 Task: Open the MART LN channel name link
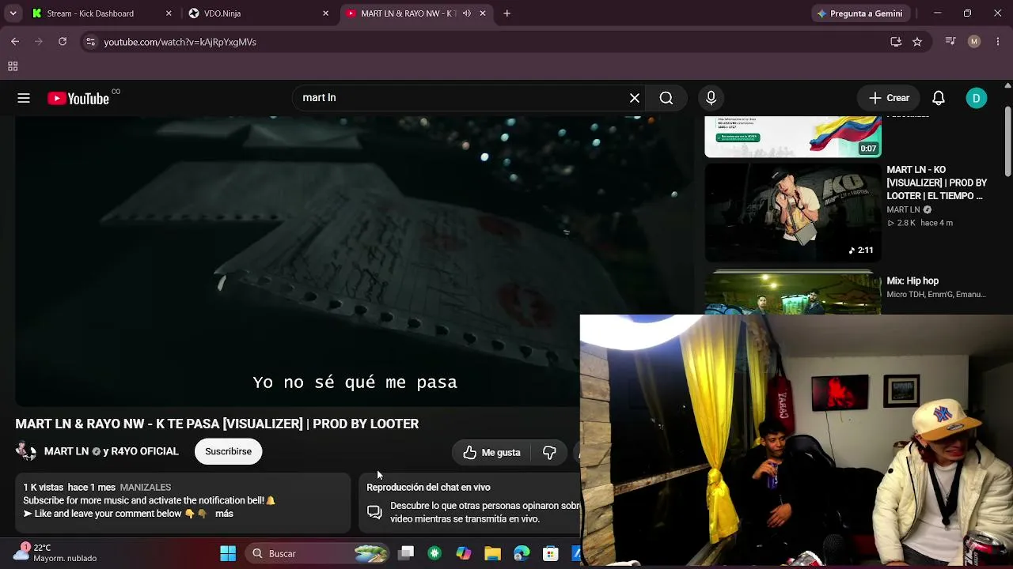pyautogui.click(x=66, y=451)
